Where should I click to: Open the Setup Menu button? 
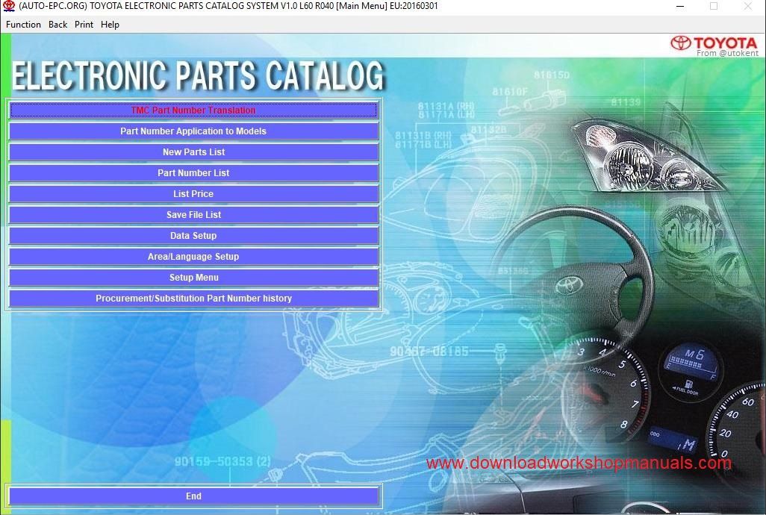coord(193,277)
